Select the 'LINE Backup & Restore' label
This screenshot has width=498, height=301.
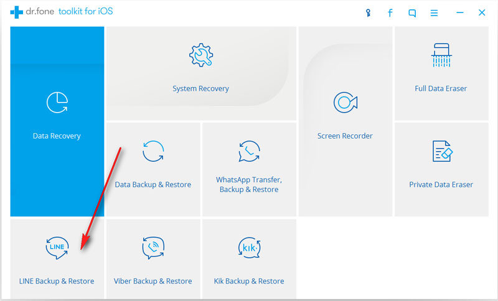point(57,281)
